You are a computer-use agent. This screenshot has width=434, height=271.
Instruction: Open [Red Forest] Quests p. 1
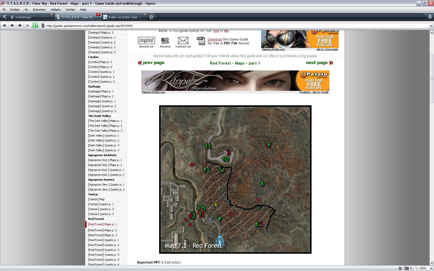point(104,240)
